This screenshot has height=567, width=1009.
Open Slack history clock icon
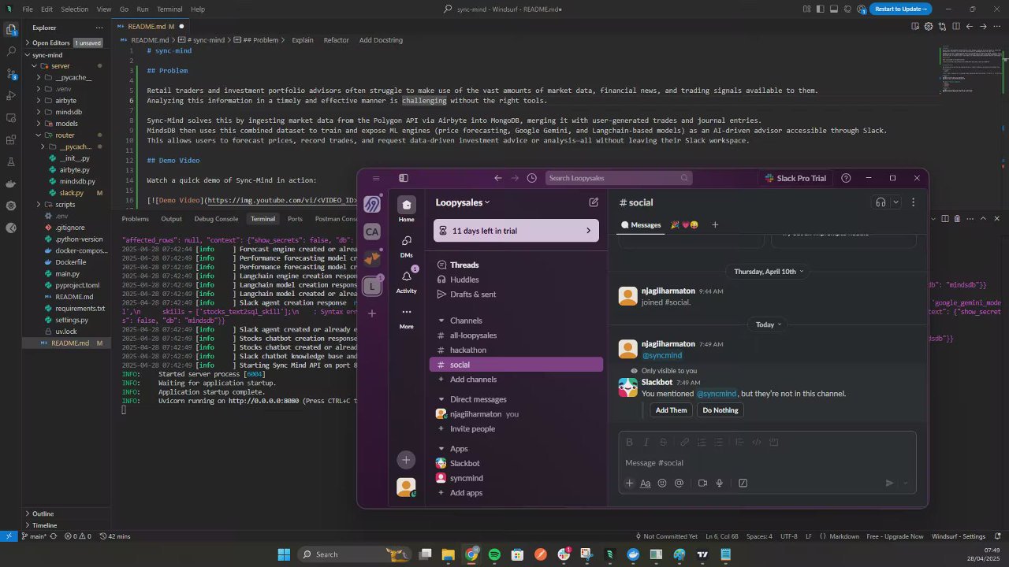tap(532, 178)
